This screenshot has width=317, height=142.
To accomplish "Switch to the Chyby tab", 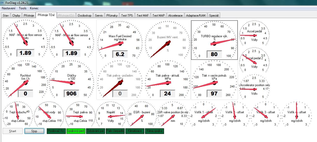I will (x=16, y=15).
